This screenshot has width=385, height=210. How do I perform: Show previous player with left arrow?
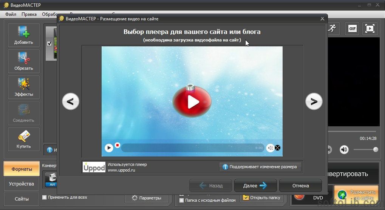[x=71, y=101]
